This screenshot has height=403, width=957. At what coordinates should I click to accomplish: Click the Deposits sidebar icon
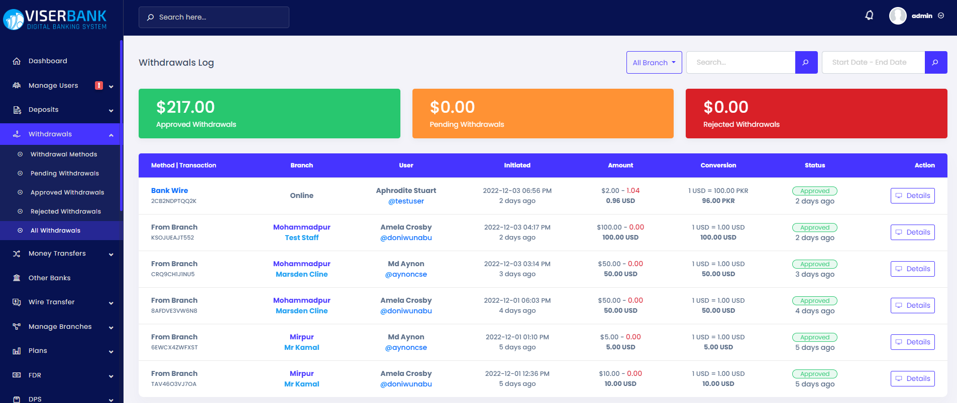coord(17,110)
